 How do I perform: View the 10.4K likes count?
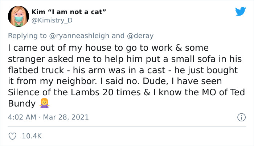click(32, 136)
